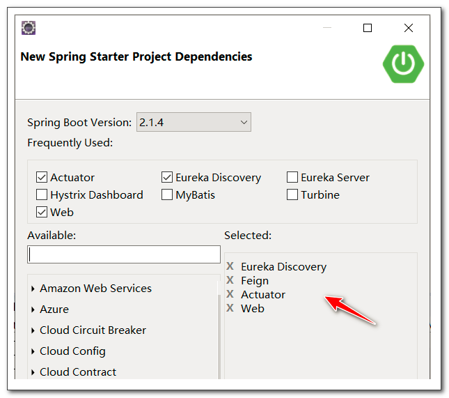
Task: Enable the Eureka Server checkbox
Action: pyautogui.click(x=292, y=177)
